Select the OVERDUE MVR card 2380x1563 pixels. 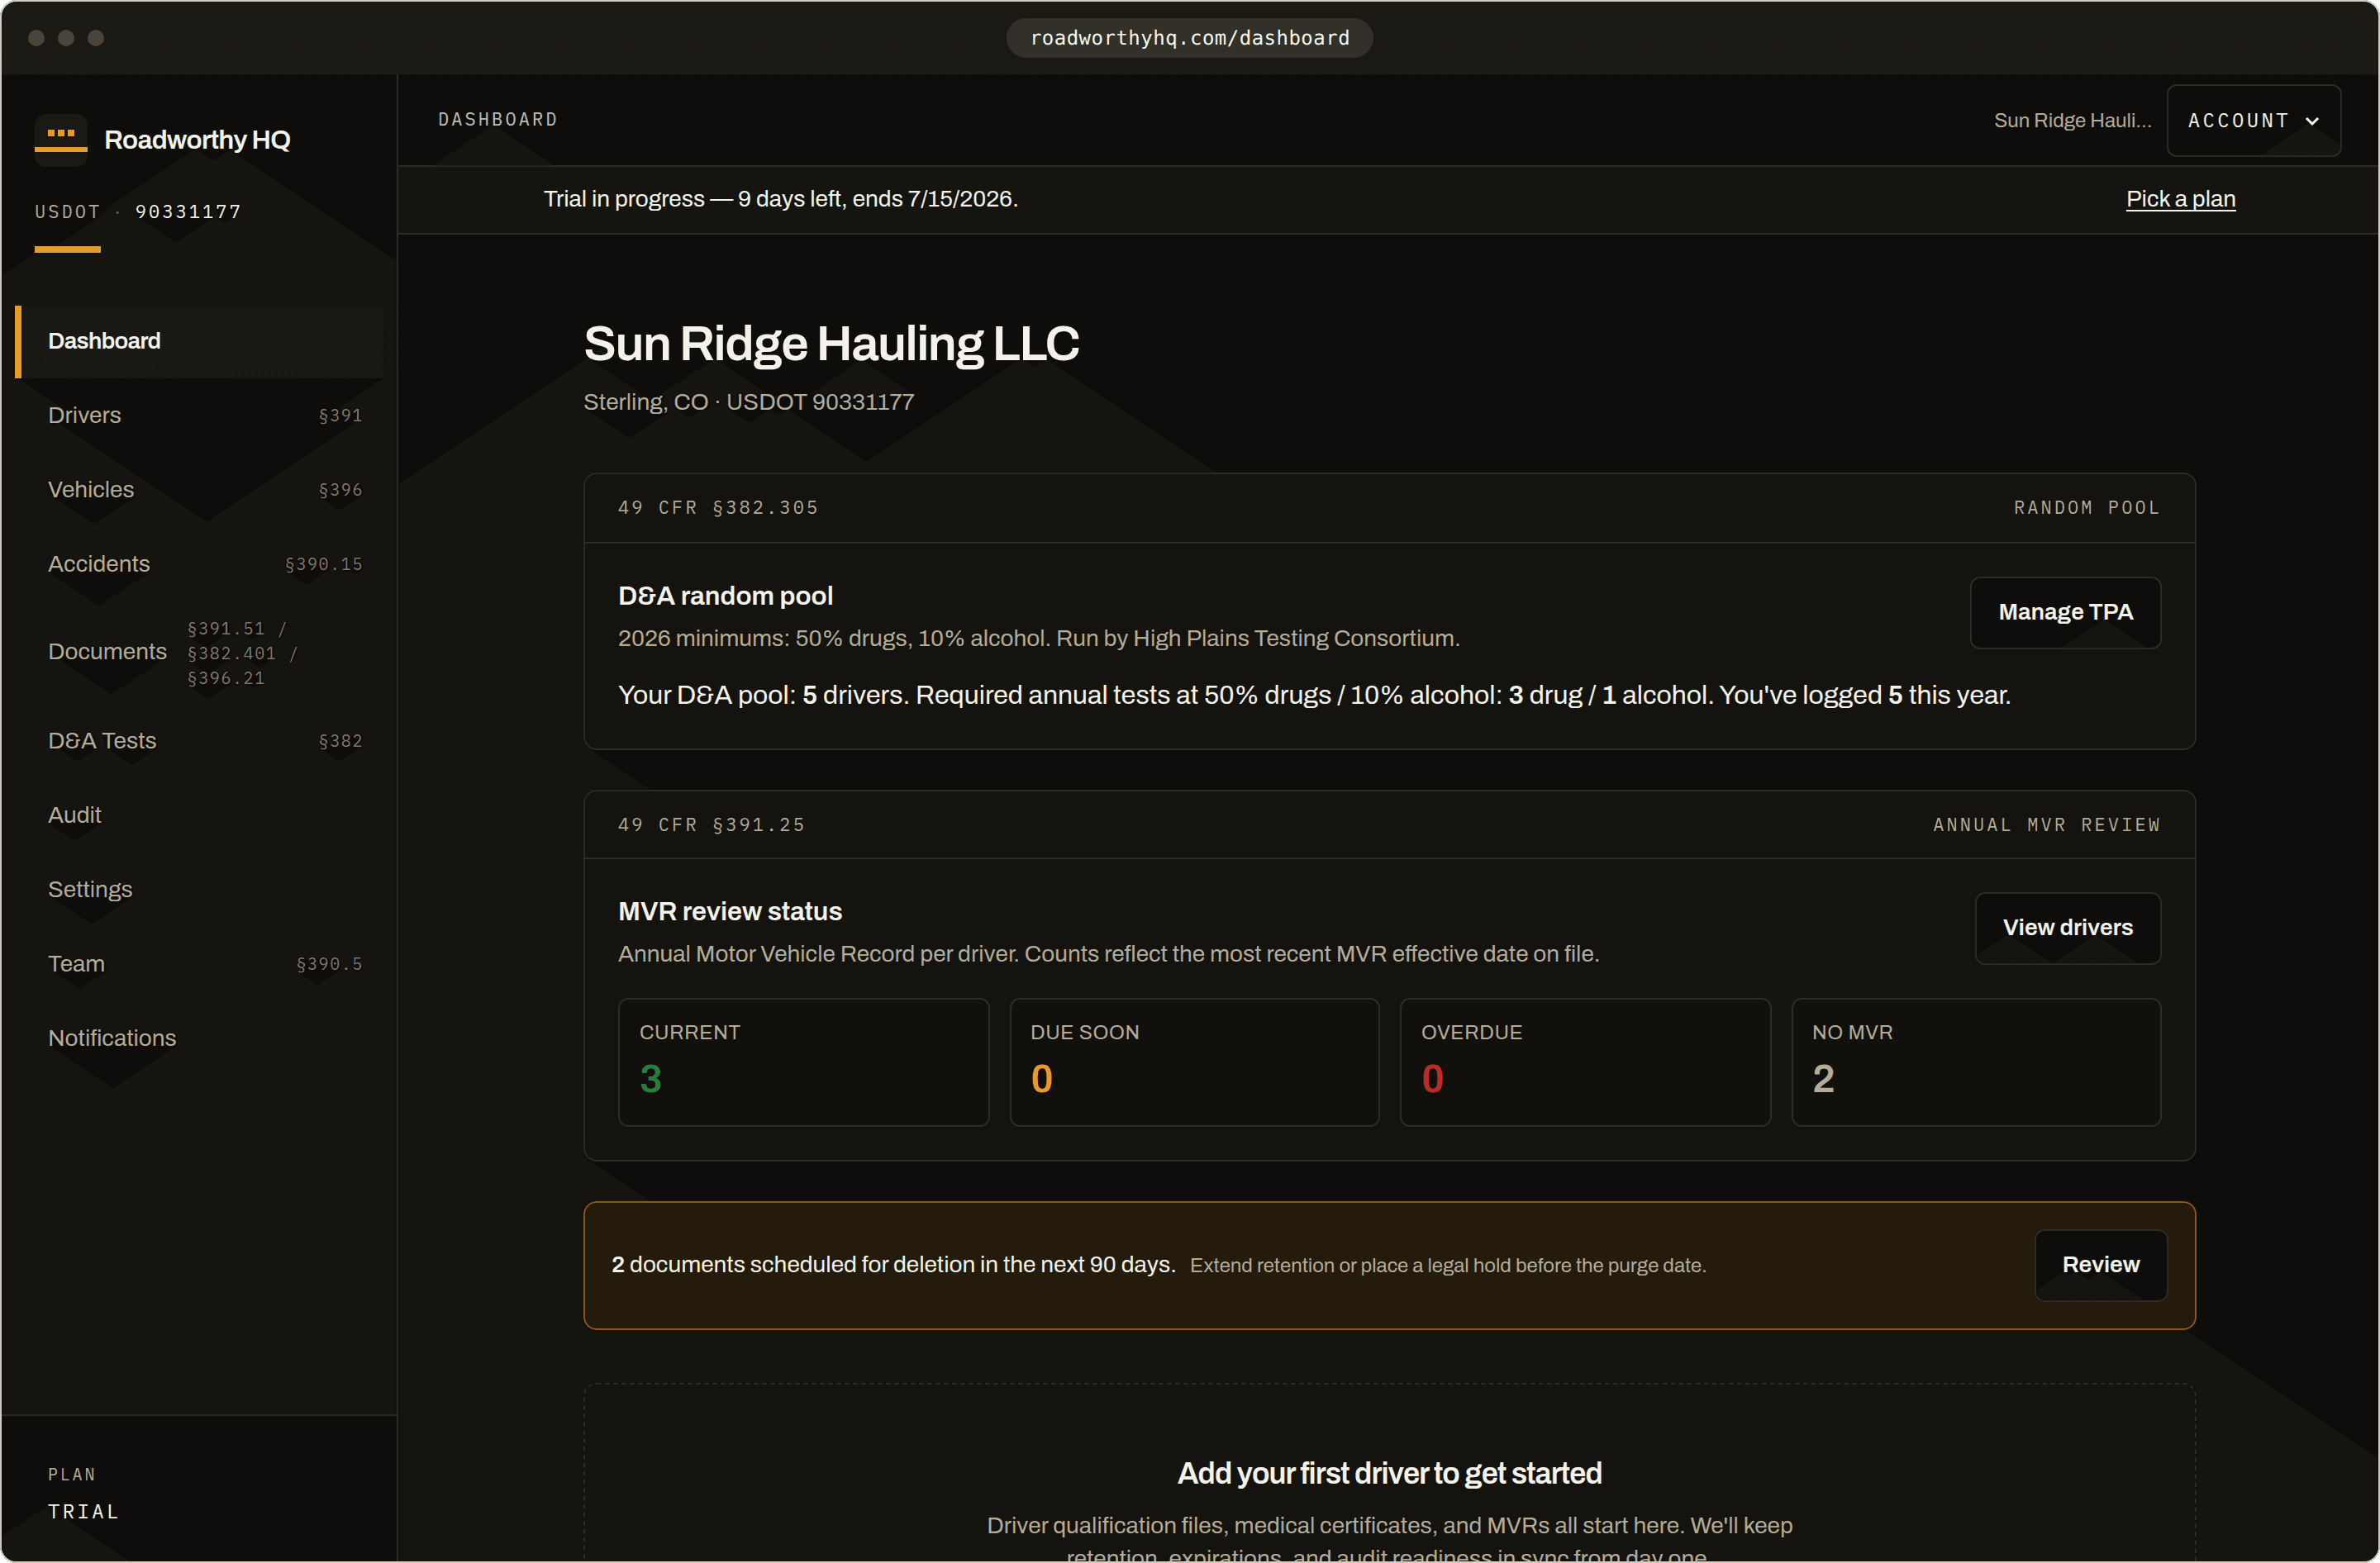pyautogui.click(x=1585, y=1062)
